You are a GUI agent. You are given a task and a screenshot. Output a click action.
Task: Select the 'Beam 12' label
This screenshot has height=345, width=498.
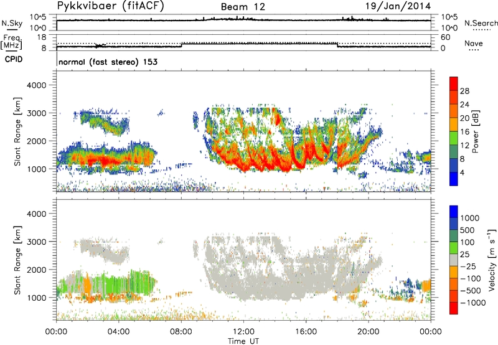coord(243,7)
